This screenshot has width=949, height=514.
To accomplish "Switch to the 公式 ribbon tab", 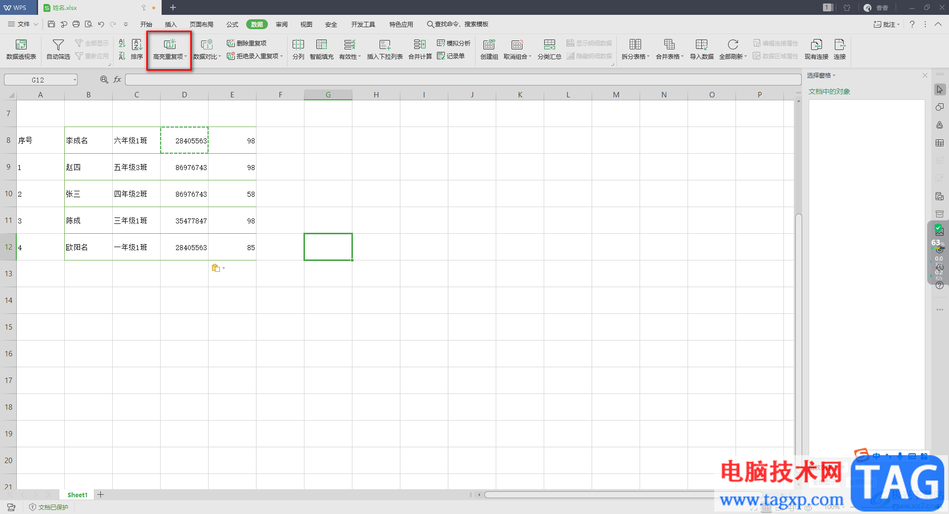I will pos(232,24).
